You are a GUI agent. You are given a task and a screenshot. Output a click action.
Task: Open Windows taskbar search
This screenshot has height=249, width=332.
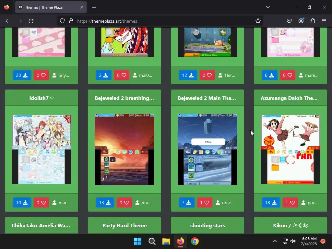coord(152,241)
